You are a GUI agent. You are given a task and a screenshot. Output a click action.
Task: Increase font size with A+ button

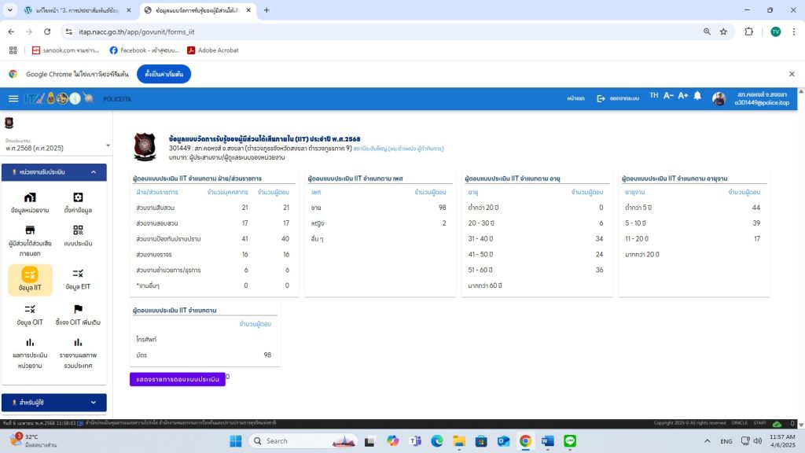(x=682, y=96)
